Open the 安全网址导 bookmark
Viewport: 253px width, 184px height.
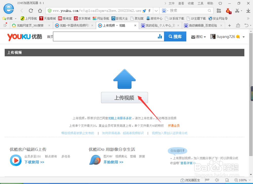(x=218, y=19)
